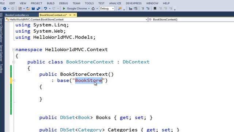Open the FILE menu
Screen dimensions: 234x132
[2, 3]
